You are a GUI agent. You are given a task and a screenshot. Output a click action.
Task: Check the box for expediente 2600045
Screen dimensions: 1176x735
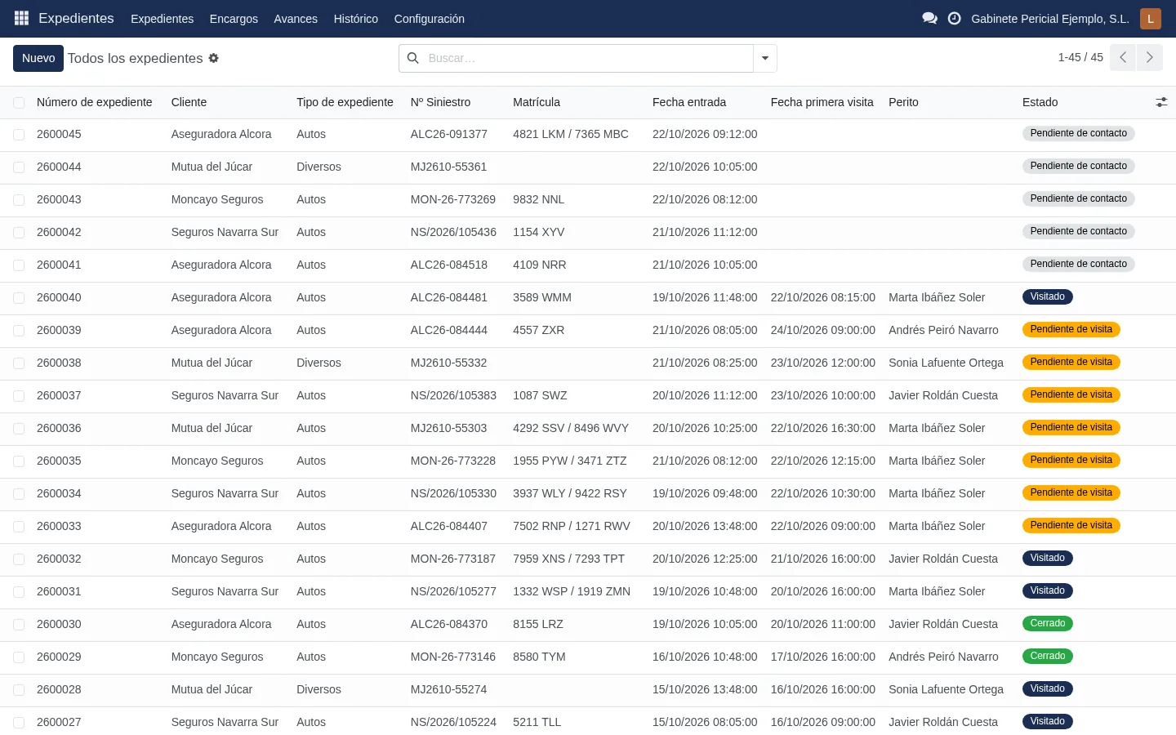(x=19, y=135)
